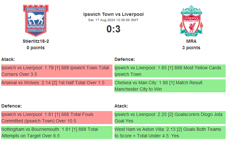
Task: Click the Liverpool club crest
Action: click(191, 20)
